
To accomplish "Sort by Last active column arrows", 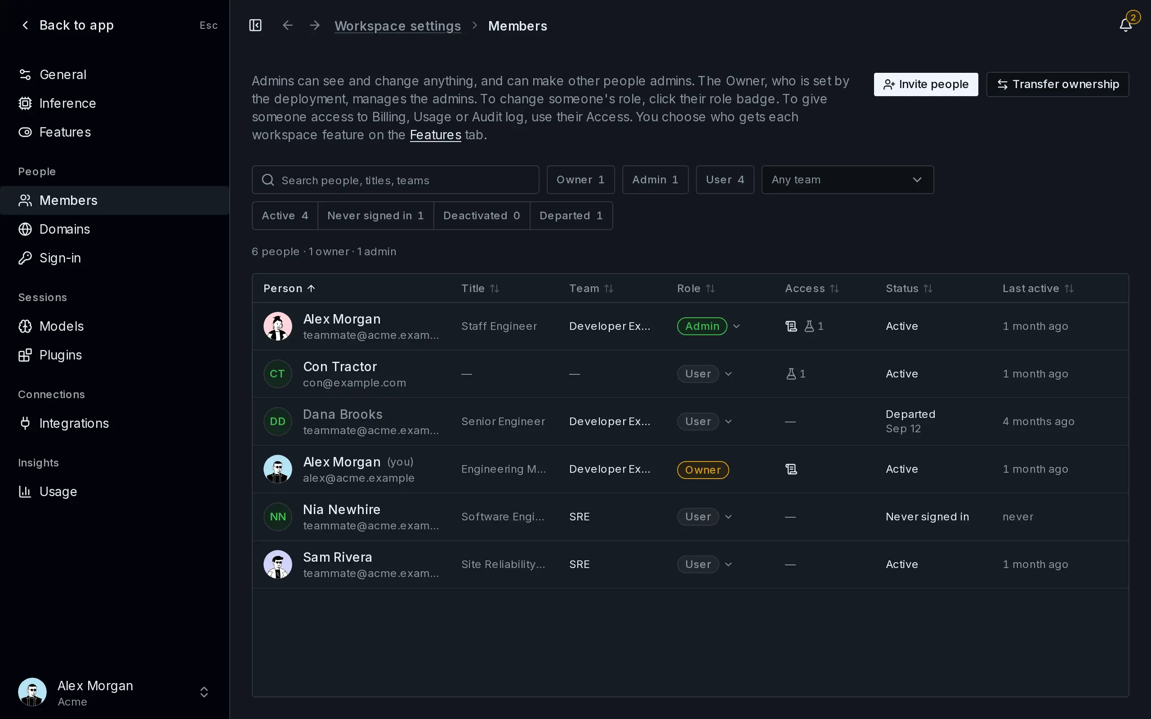I will [1069, 288].
